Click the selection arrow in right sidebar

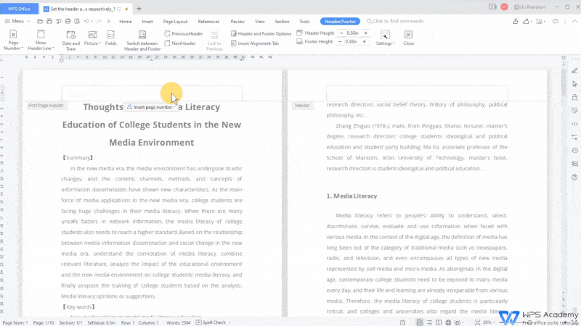click(574, 84)
